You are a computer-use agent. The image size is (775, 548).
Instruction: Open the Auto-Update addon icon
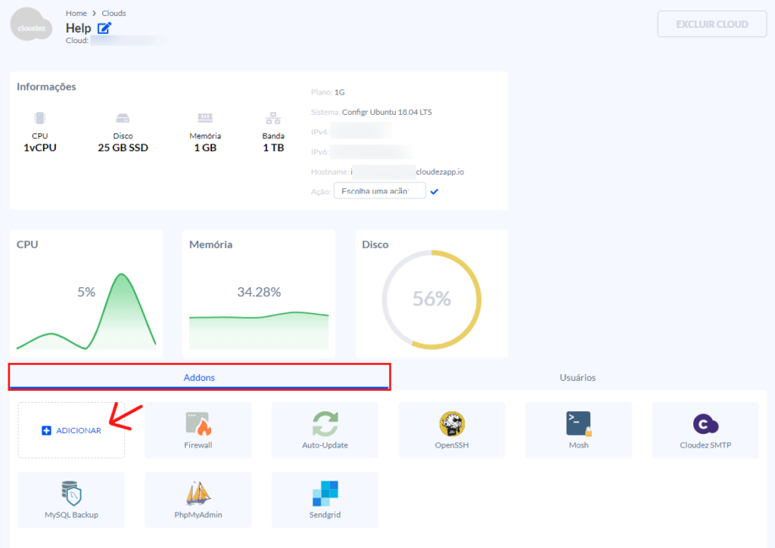[325, 424]
